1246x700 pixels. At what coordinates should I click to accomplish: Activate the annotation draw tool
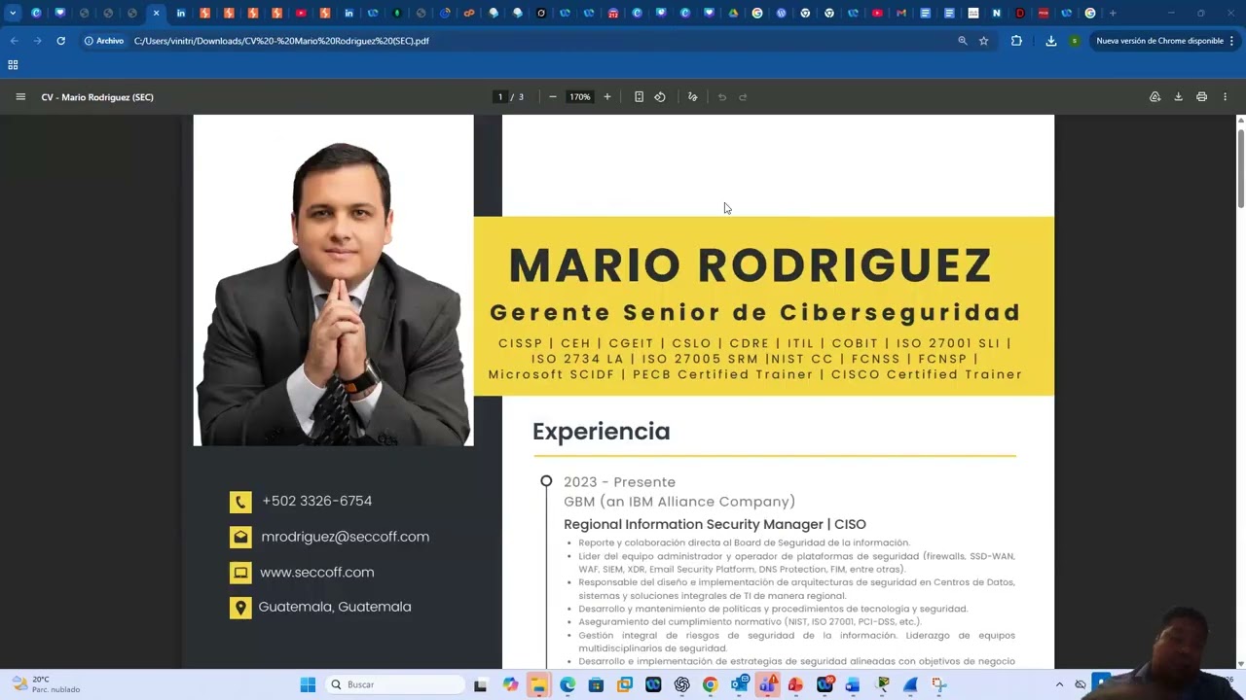pyautogui.click(x=693, y=97)
